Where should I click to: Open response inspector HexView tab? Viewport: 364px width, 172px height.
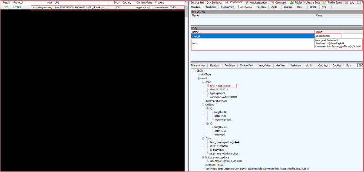[281, 66]
